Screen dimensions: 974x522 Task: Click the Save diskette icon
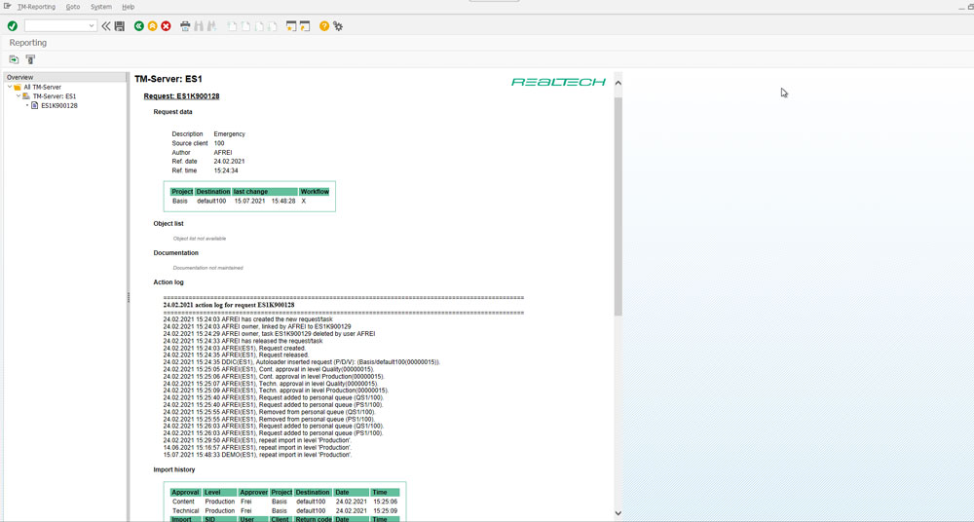120,26
